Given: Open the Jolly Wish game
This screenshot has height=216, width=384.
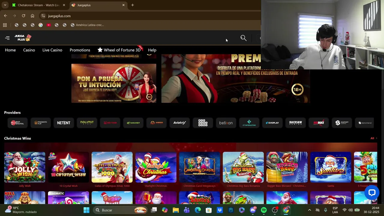Looking at the screenshot, I should tap(25, 167).
